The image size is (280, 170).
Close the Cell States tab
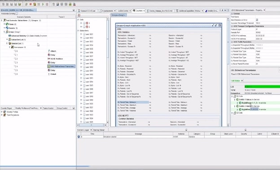[x=242, y=81]
